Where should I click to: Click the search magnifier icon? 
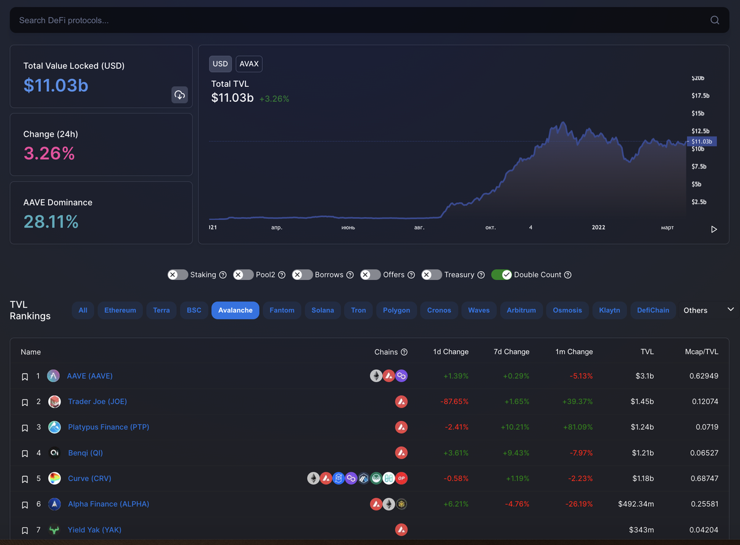(715, 20)
